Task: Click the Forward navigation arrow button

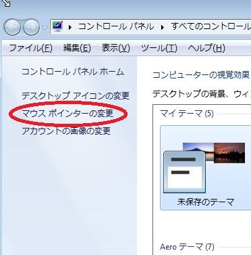Action: [31, 27]
